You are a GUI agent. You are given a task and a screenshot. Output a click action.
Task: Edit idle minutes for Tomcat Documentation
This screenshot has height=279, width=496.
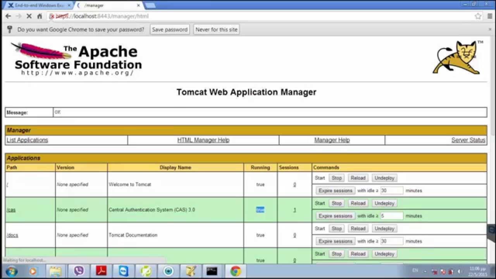(x=392, y=241)
